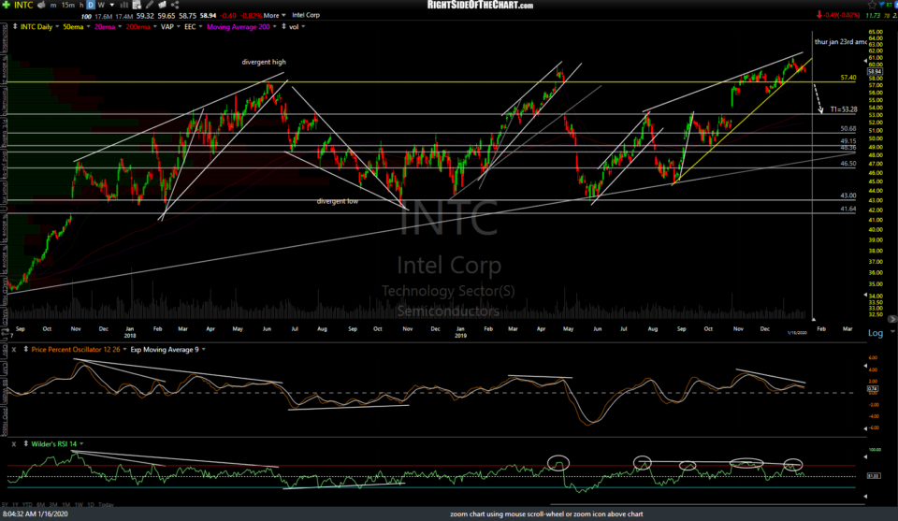
Task: Click the bar chart style icon
Action: coord(123,6)
